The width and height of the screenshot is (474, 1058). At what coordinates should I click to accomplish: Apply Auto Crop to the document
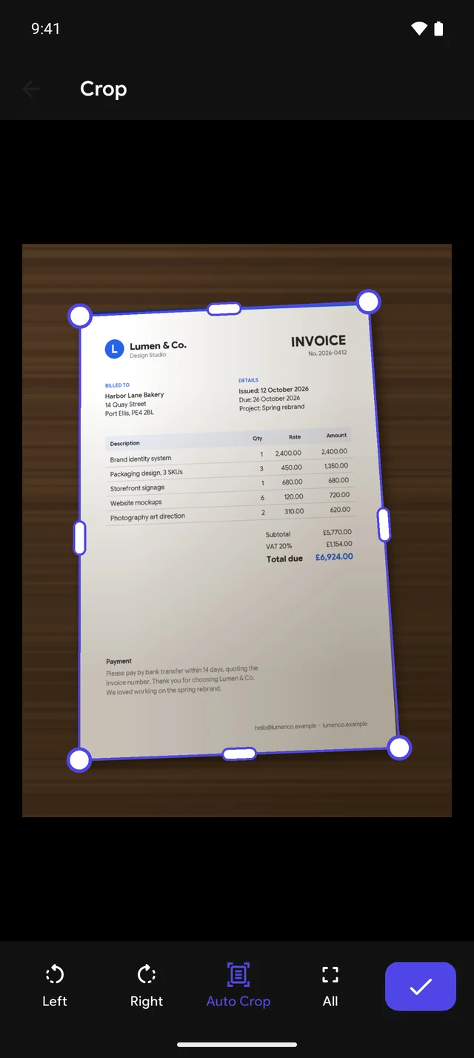tap(238, 986)
